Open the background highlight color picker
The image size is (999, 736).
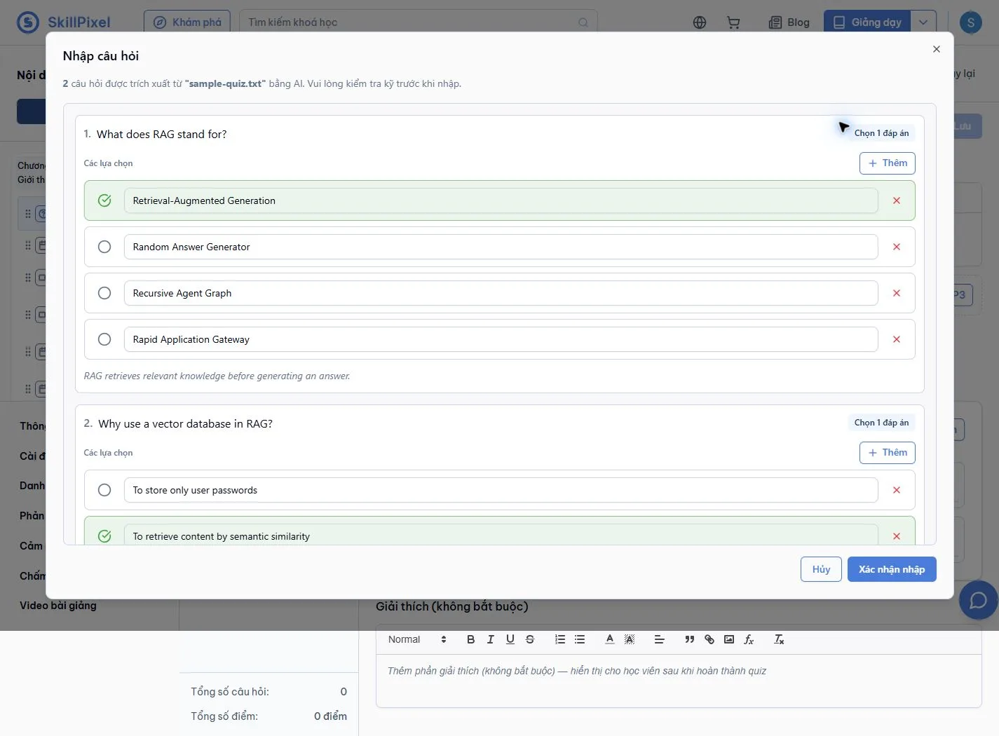point(630,639)
